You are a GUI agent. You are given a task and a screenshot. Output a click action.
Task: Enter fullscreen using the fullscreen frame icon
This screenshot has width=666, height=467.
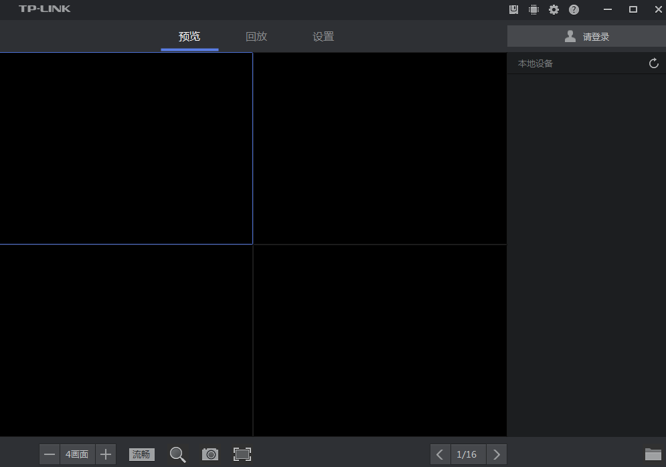242,454
